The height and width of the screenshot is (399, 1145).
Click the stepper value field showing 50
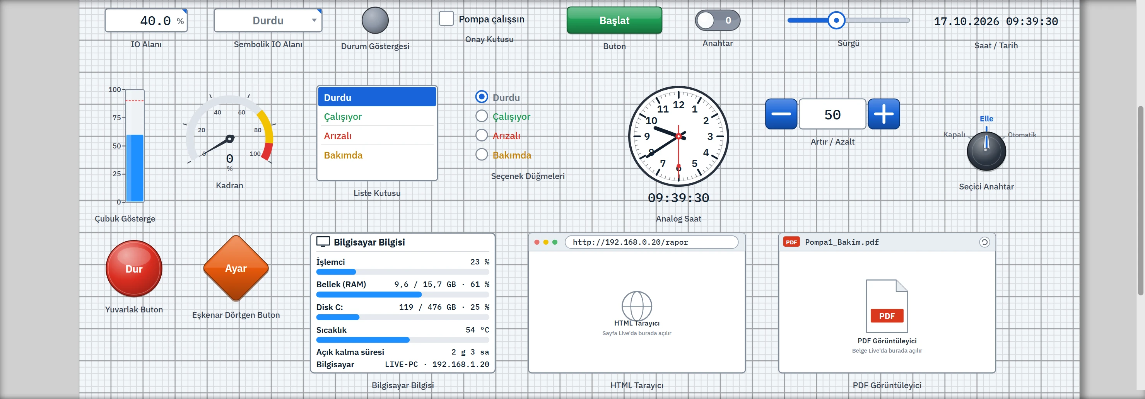832,114
